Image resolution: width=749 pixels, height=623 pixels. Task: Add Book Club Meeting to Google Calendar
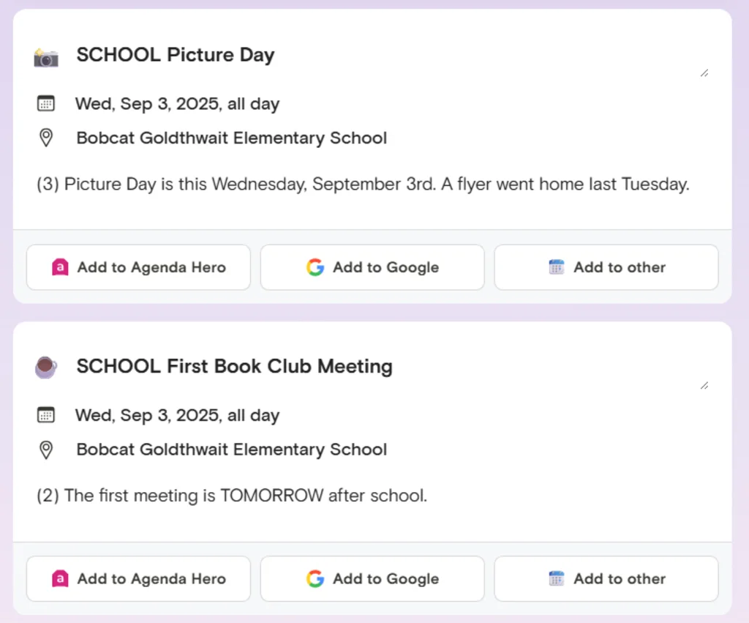click(x=372, y=579)
